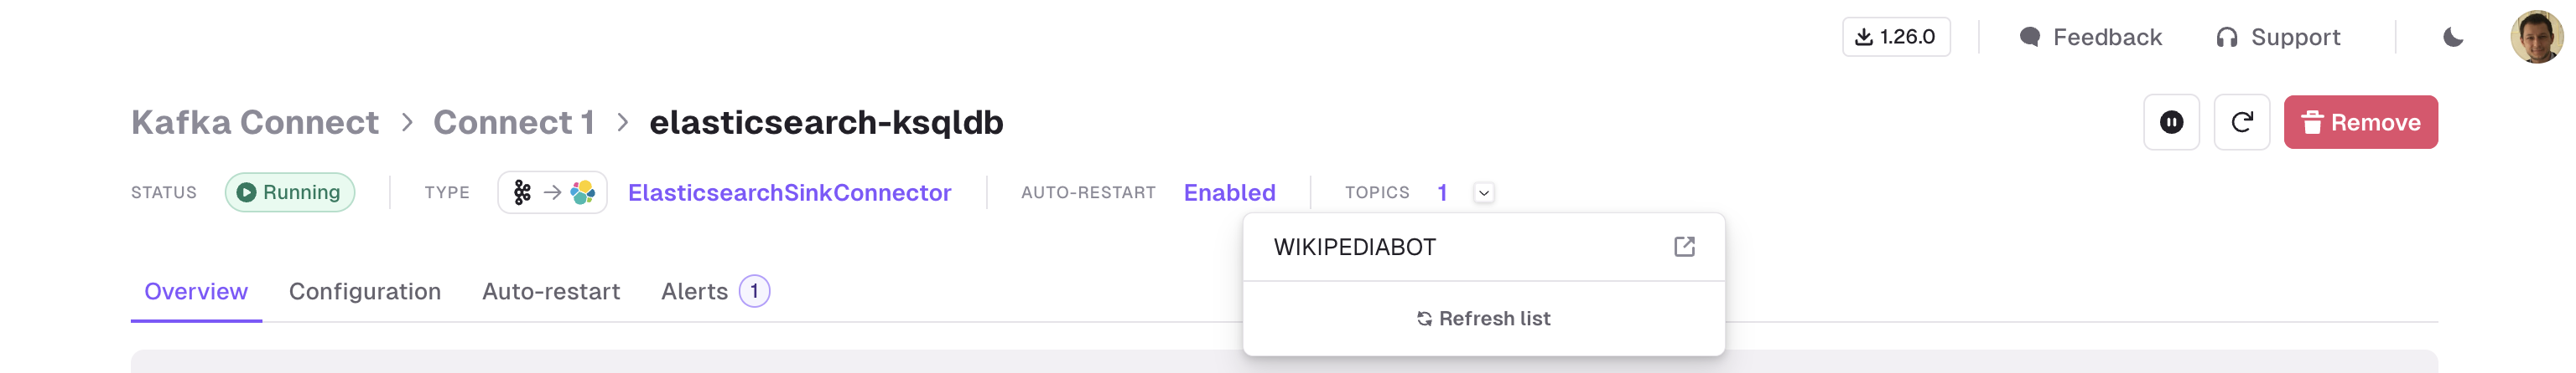Switch to the Configuration tab

click(x=364, y=291)
